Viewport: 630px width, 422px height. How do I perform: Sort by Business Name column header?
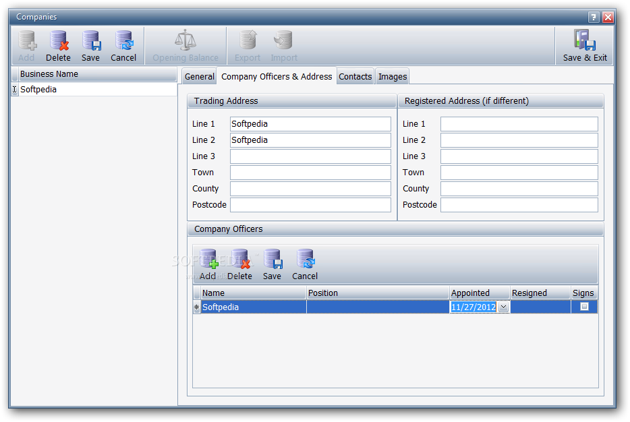coord(98,74)
